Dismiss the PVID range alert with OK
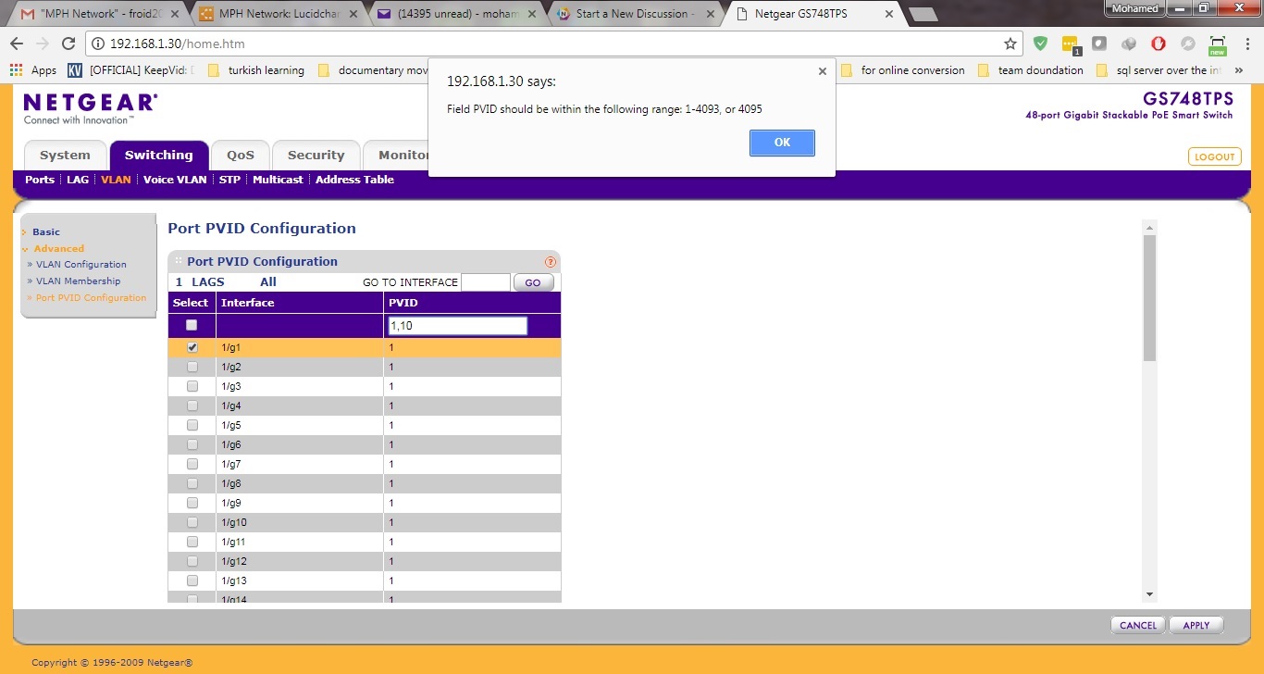Image resolution: width=1264 pixels, height=674 pixels. pyautogui.click(x=782, y=143)
